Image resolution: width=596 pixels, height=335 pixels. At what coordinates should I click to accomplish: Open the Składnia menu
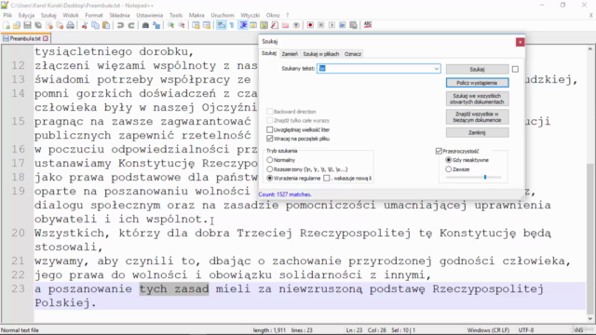[x=119, y=15]
